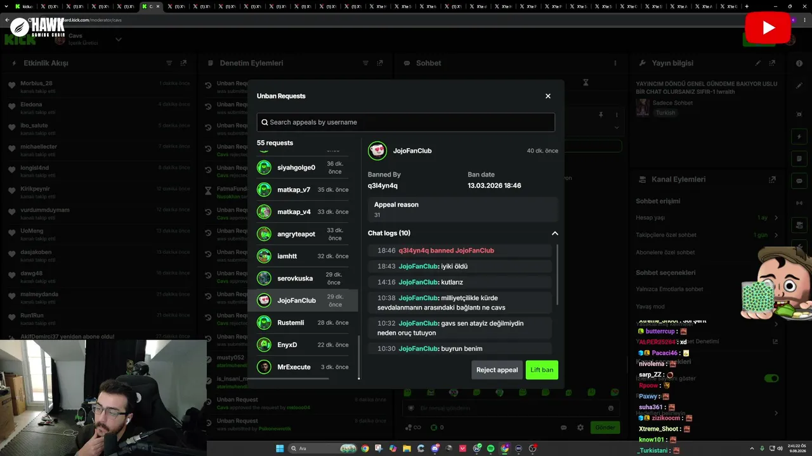This screenshot has height=456, width=812.
Task: Close the Unban Requests dialog
Action: point(548,96)
